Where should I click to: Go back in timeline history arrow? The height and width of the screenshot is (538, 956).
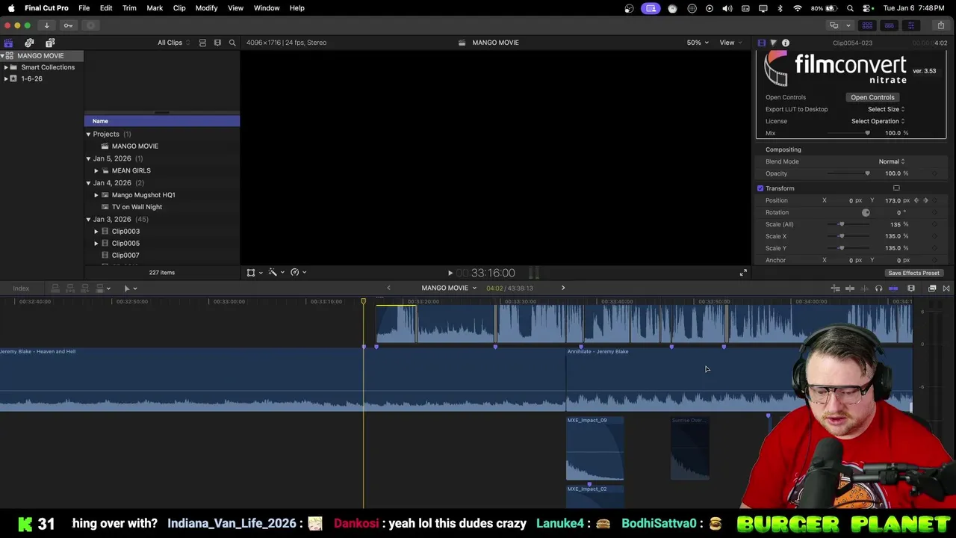click(x=388, y=288)
